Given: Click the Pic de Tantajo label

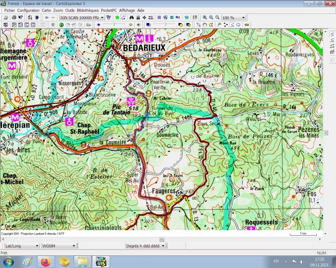Looking at the screenshot, I should [116, 110].
